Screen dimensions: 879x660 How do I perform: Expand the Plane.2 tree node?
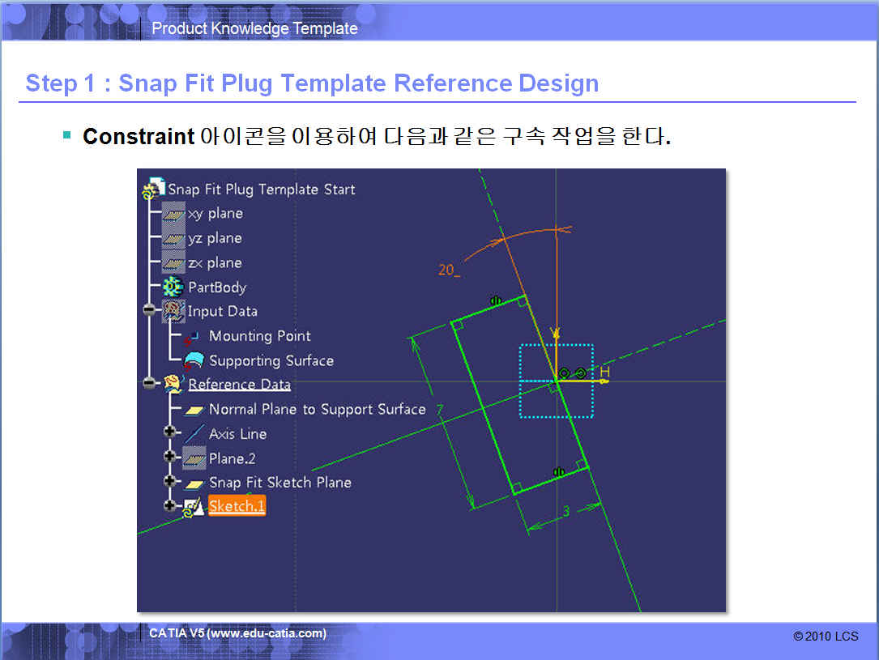point(169,457)
